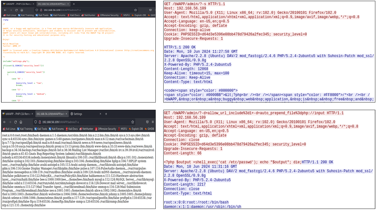Click 'Date: Mon, 10 Jun 2024 11:27:58 GMT' line
The image size is (377, 210).
point(201,52)
